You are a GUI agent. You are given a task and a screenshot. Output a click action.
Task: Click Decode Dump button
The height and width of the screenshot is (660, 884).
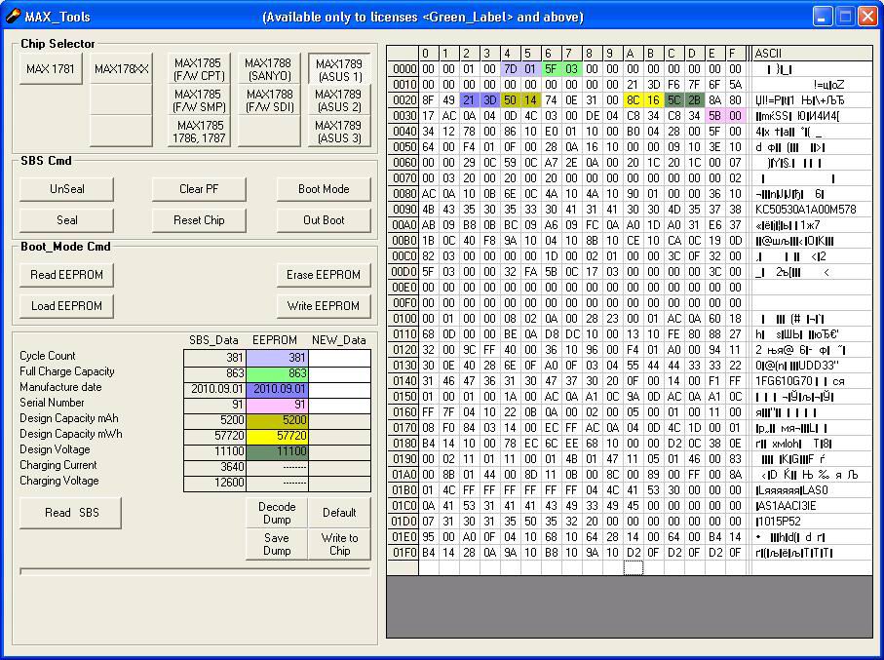click(277, 513)
